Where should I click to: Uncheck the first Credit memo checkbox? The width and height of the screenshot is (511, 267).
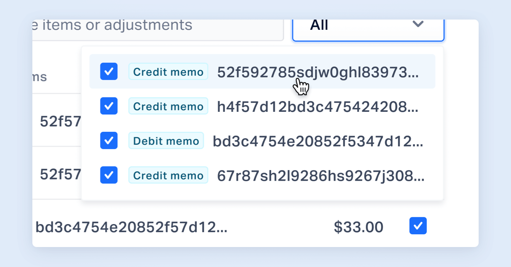(x=109, y=71)
